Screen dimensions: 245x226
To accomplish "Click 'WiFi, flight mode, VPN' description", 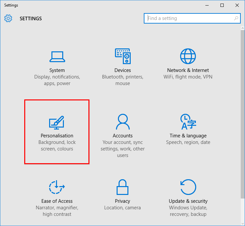I will coord(188,77).
